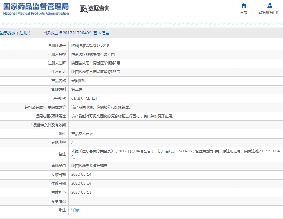Screen dimensions: 283x219
Task: Click product name 光固化机
Action: pos(78,81)
